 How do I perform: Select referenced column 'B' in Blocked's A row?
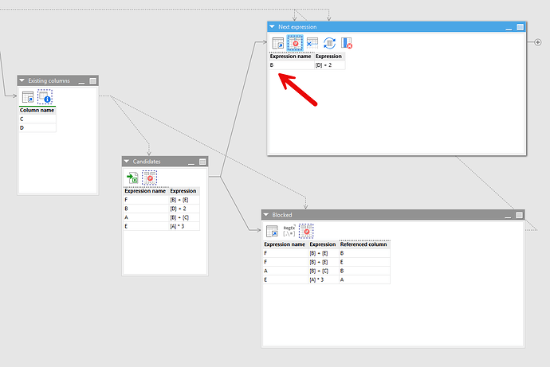[x=364, y=271]
